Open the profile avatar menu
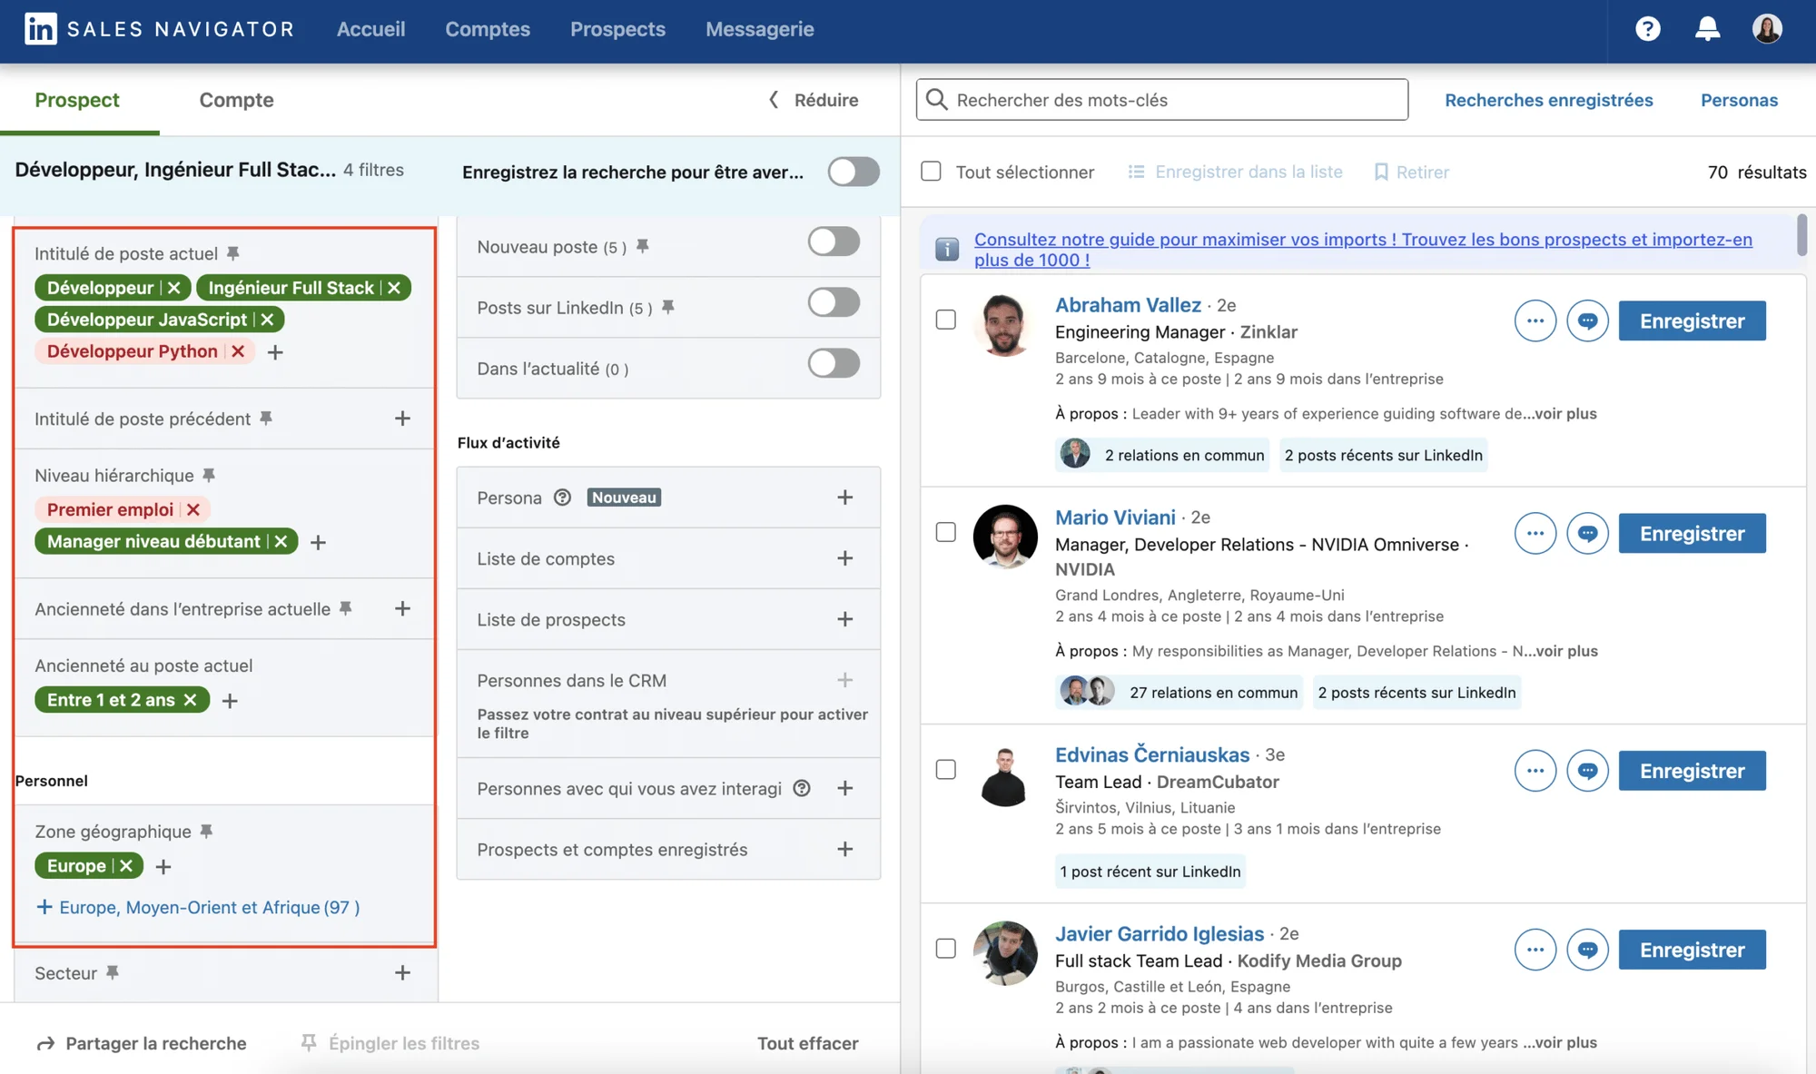Viewport: 1816px width, 1074px height. tap(1767, 29)
